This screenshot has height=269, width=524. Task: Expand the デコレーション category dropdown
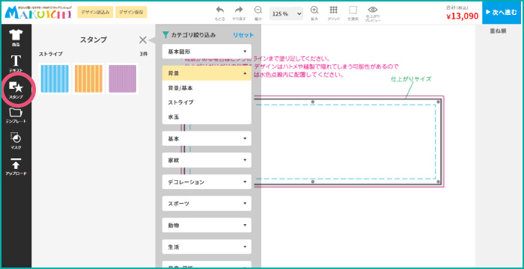[207, 182]
